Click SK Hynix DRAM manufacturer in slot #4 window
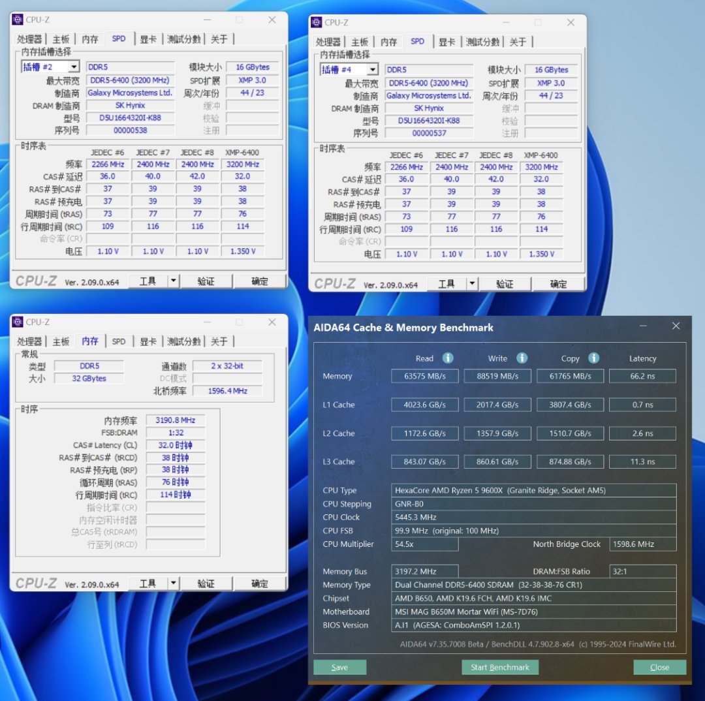 point(429,108)
